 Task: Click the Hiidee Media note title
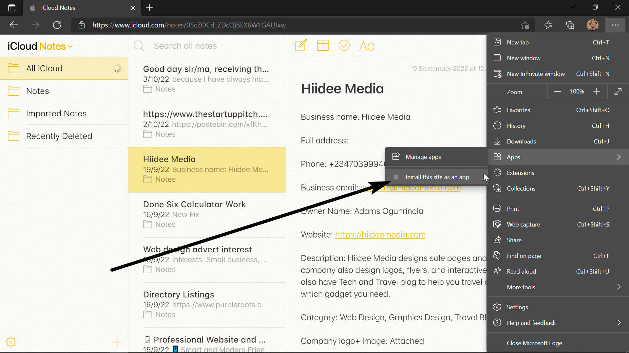(342, 89)
